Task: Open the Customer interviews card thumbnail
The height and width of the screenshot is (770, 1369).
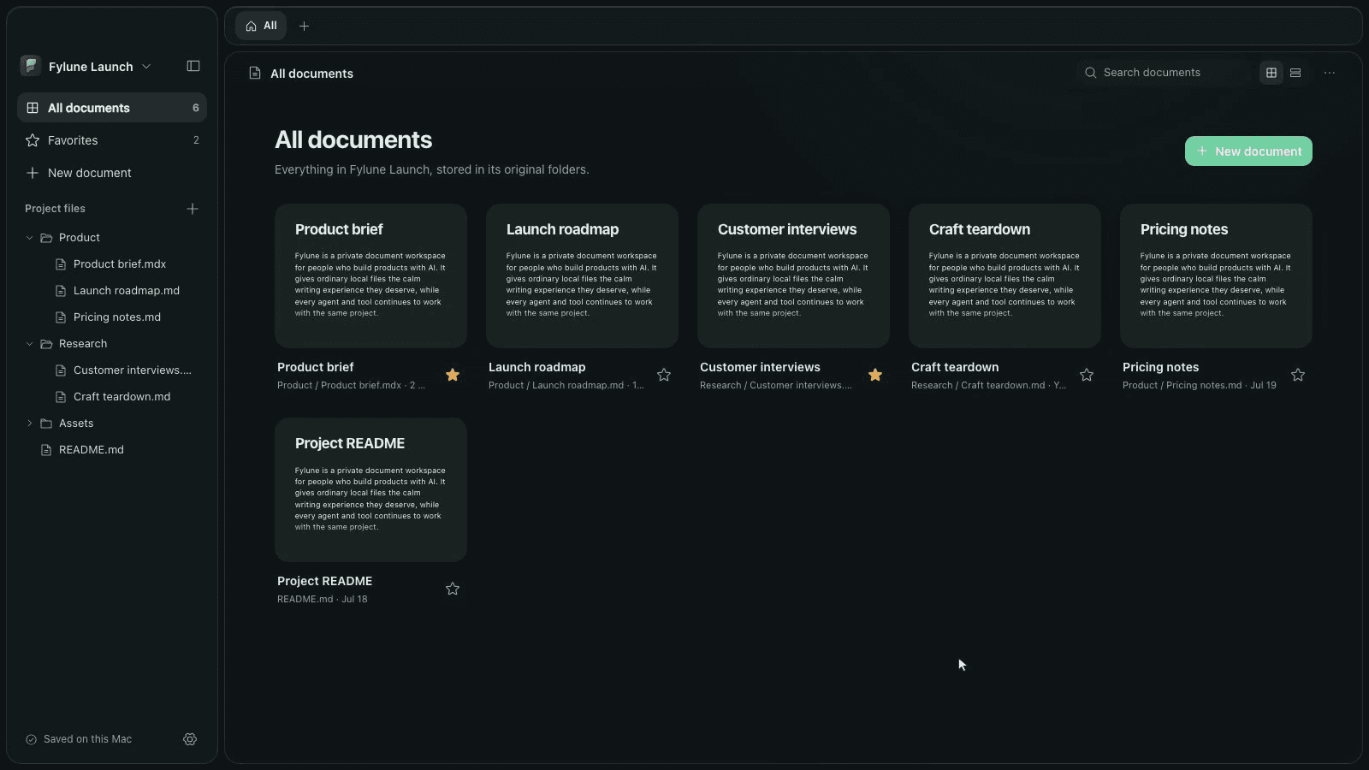Action: (793, 275)
